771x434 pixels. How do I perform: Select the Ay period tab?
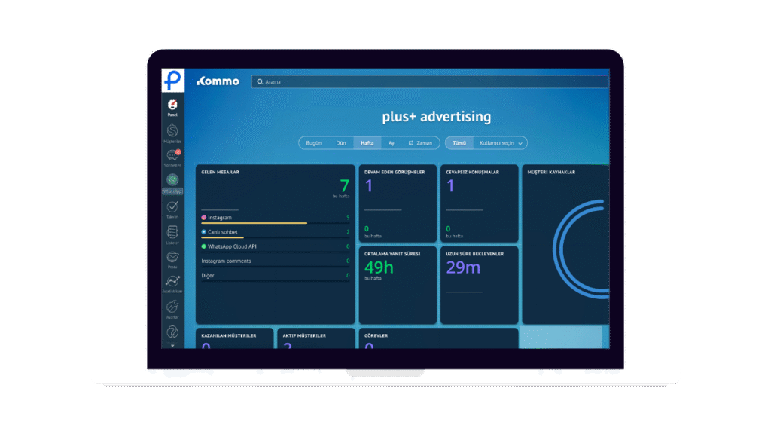click(x=392, y=143)
